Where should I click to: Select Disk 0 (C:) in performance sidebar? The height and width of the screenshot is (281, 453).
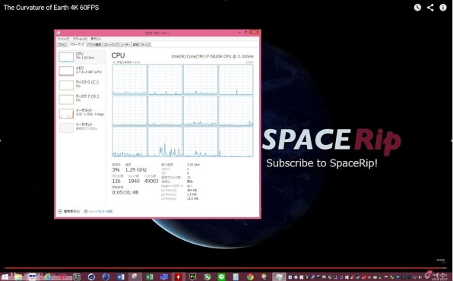click(81, 85)
